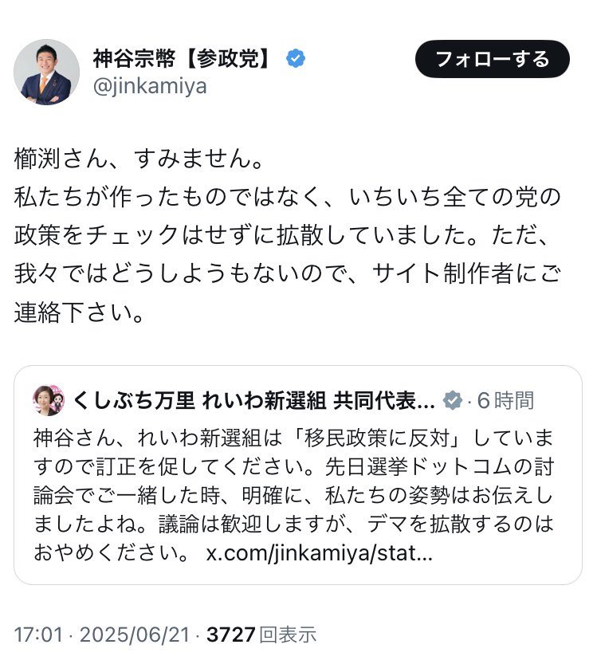Open くしぶち万里's small avatar in quote

coord(48,400)
